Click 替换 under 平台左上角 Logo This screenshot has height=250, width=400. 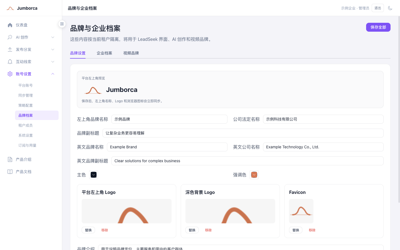tap(88, 230)
